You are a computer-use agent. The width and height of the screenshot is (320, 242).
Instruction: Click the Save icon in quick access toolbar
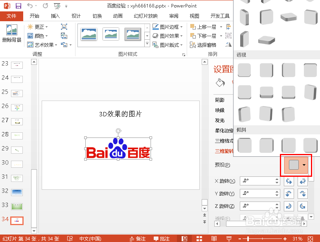(18, 6)
